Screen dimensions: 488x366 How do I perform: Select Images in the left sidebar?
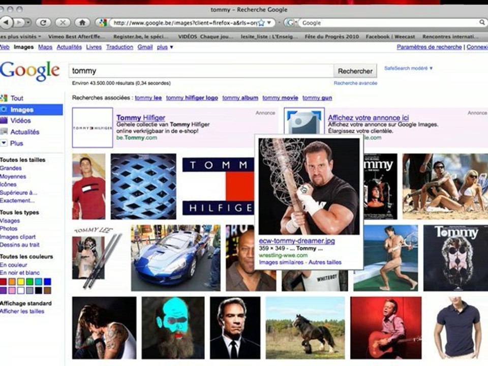pyautogui.click(x=31, y=110)
